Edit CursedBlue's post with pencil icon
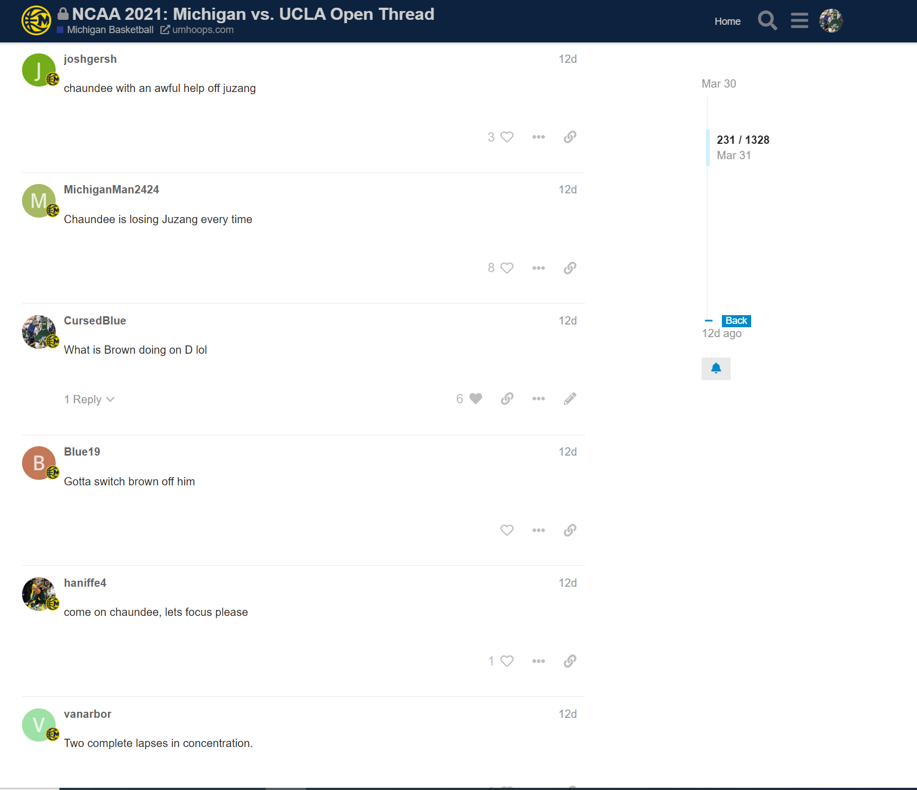This screenshot has height=790, width=917. (x=570, y=399)
